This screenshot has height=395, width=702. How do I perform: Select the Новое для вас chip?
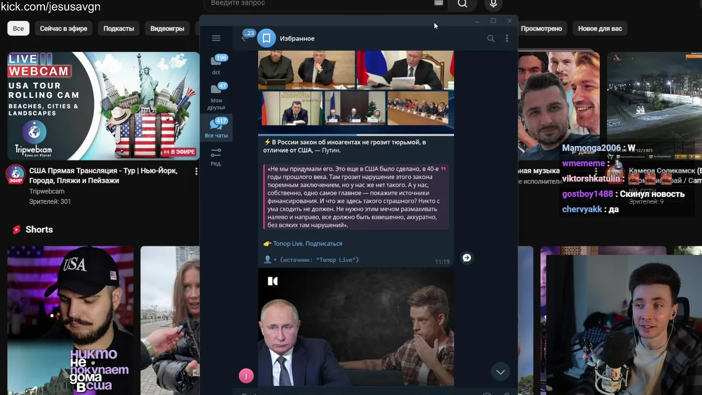pyautogui.click(x=600, y=29)
